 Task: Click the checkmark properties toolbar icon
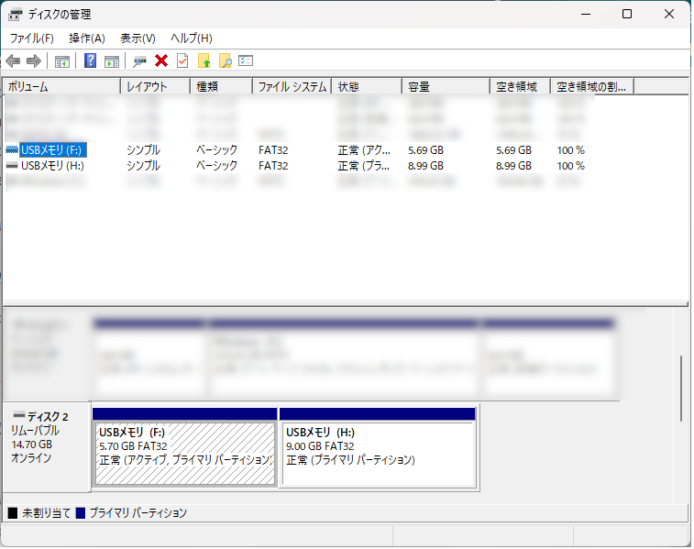(182, 60)
